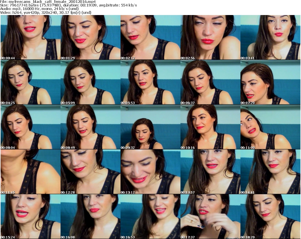Open the frame stamped 00:14:41
301x239 pixels.
(270, 172)
